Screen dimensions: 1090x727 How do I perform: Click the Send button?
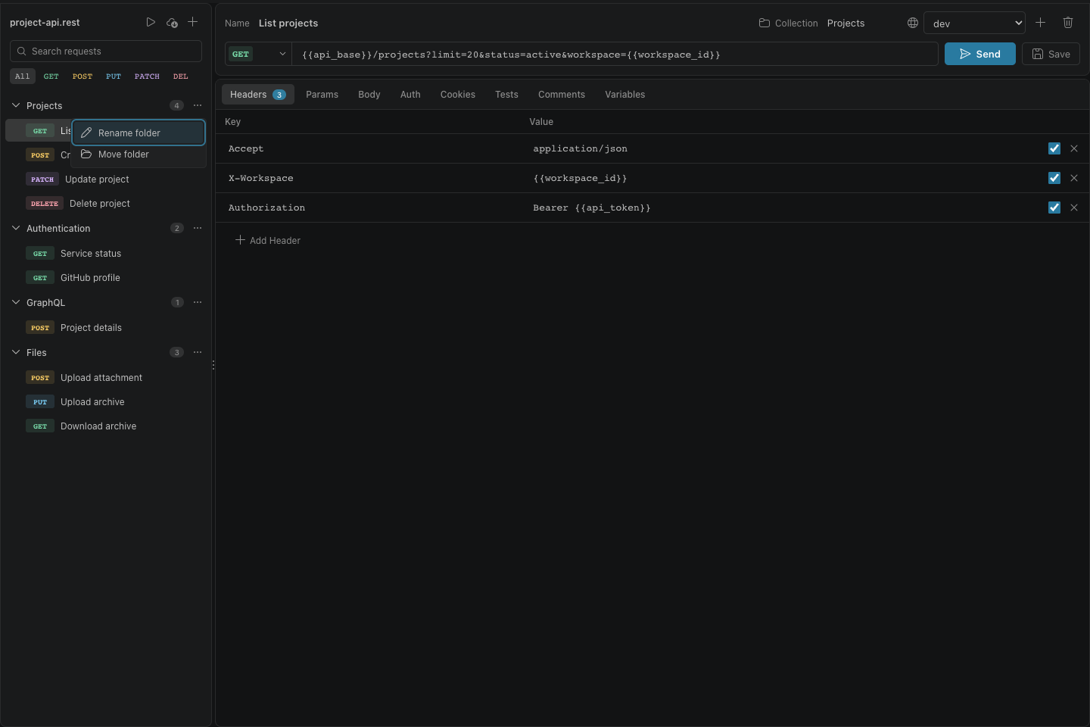(x=980, y=54)
